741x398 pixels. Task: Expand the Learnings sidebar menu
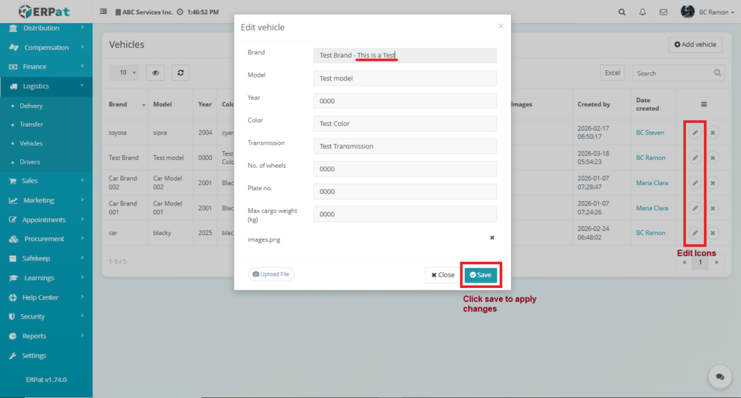46,277
